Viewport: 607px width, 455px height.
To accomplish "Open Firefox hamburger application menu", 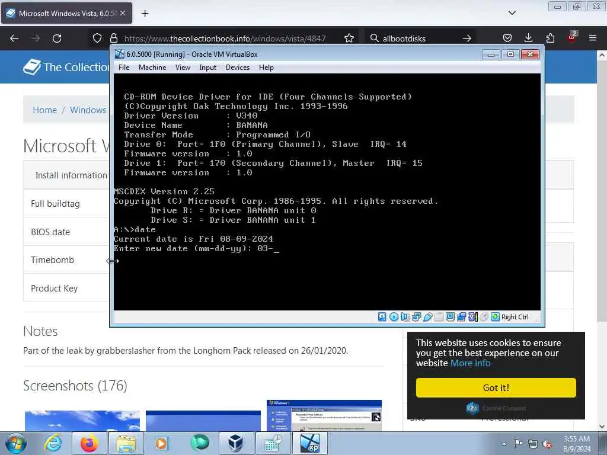I will (593, 38).
